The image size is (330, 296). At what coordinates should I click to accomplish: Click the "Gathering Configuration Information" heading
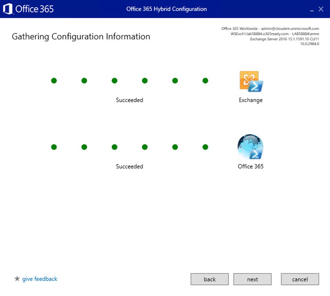[x=81, y=36]
